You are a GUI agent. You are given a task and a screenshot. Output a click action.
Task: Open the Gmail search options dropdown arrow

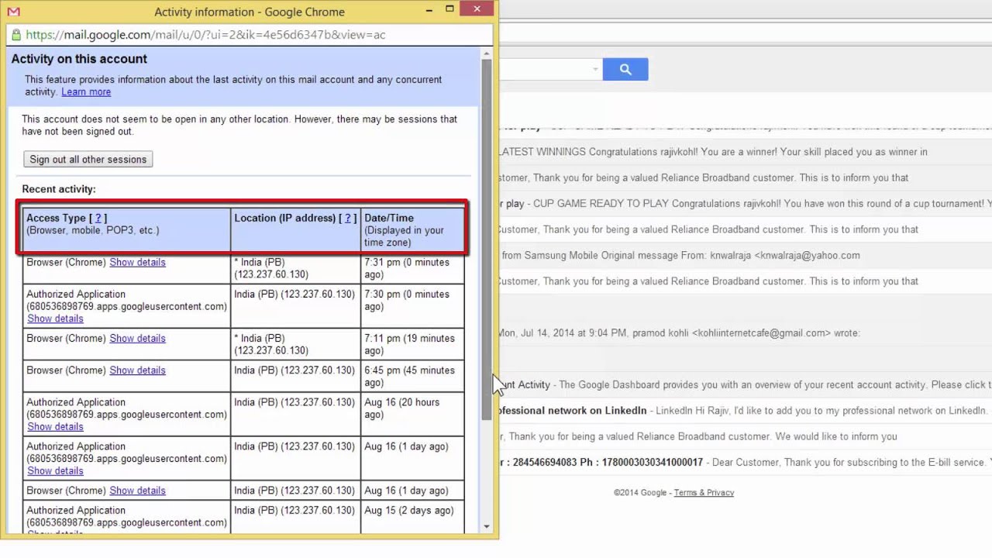click(x=595, y=70)
